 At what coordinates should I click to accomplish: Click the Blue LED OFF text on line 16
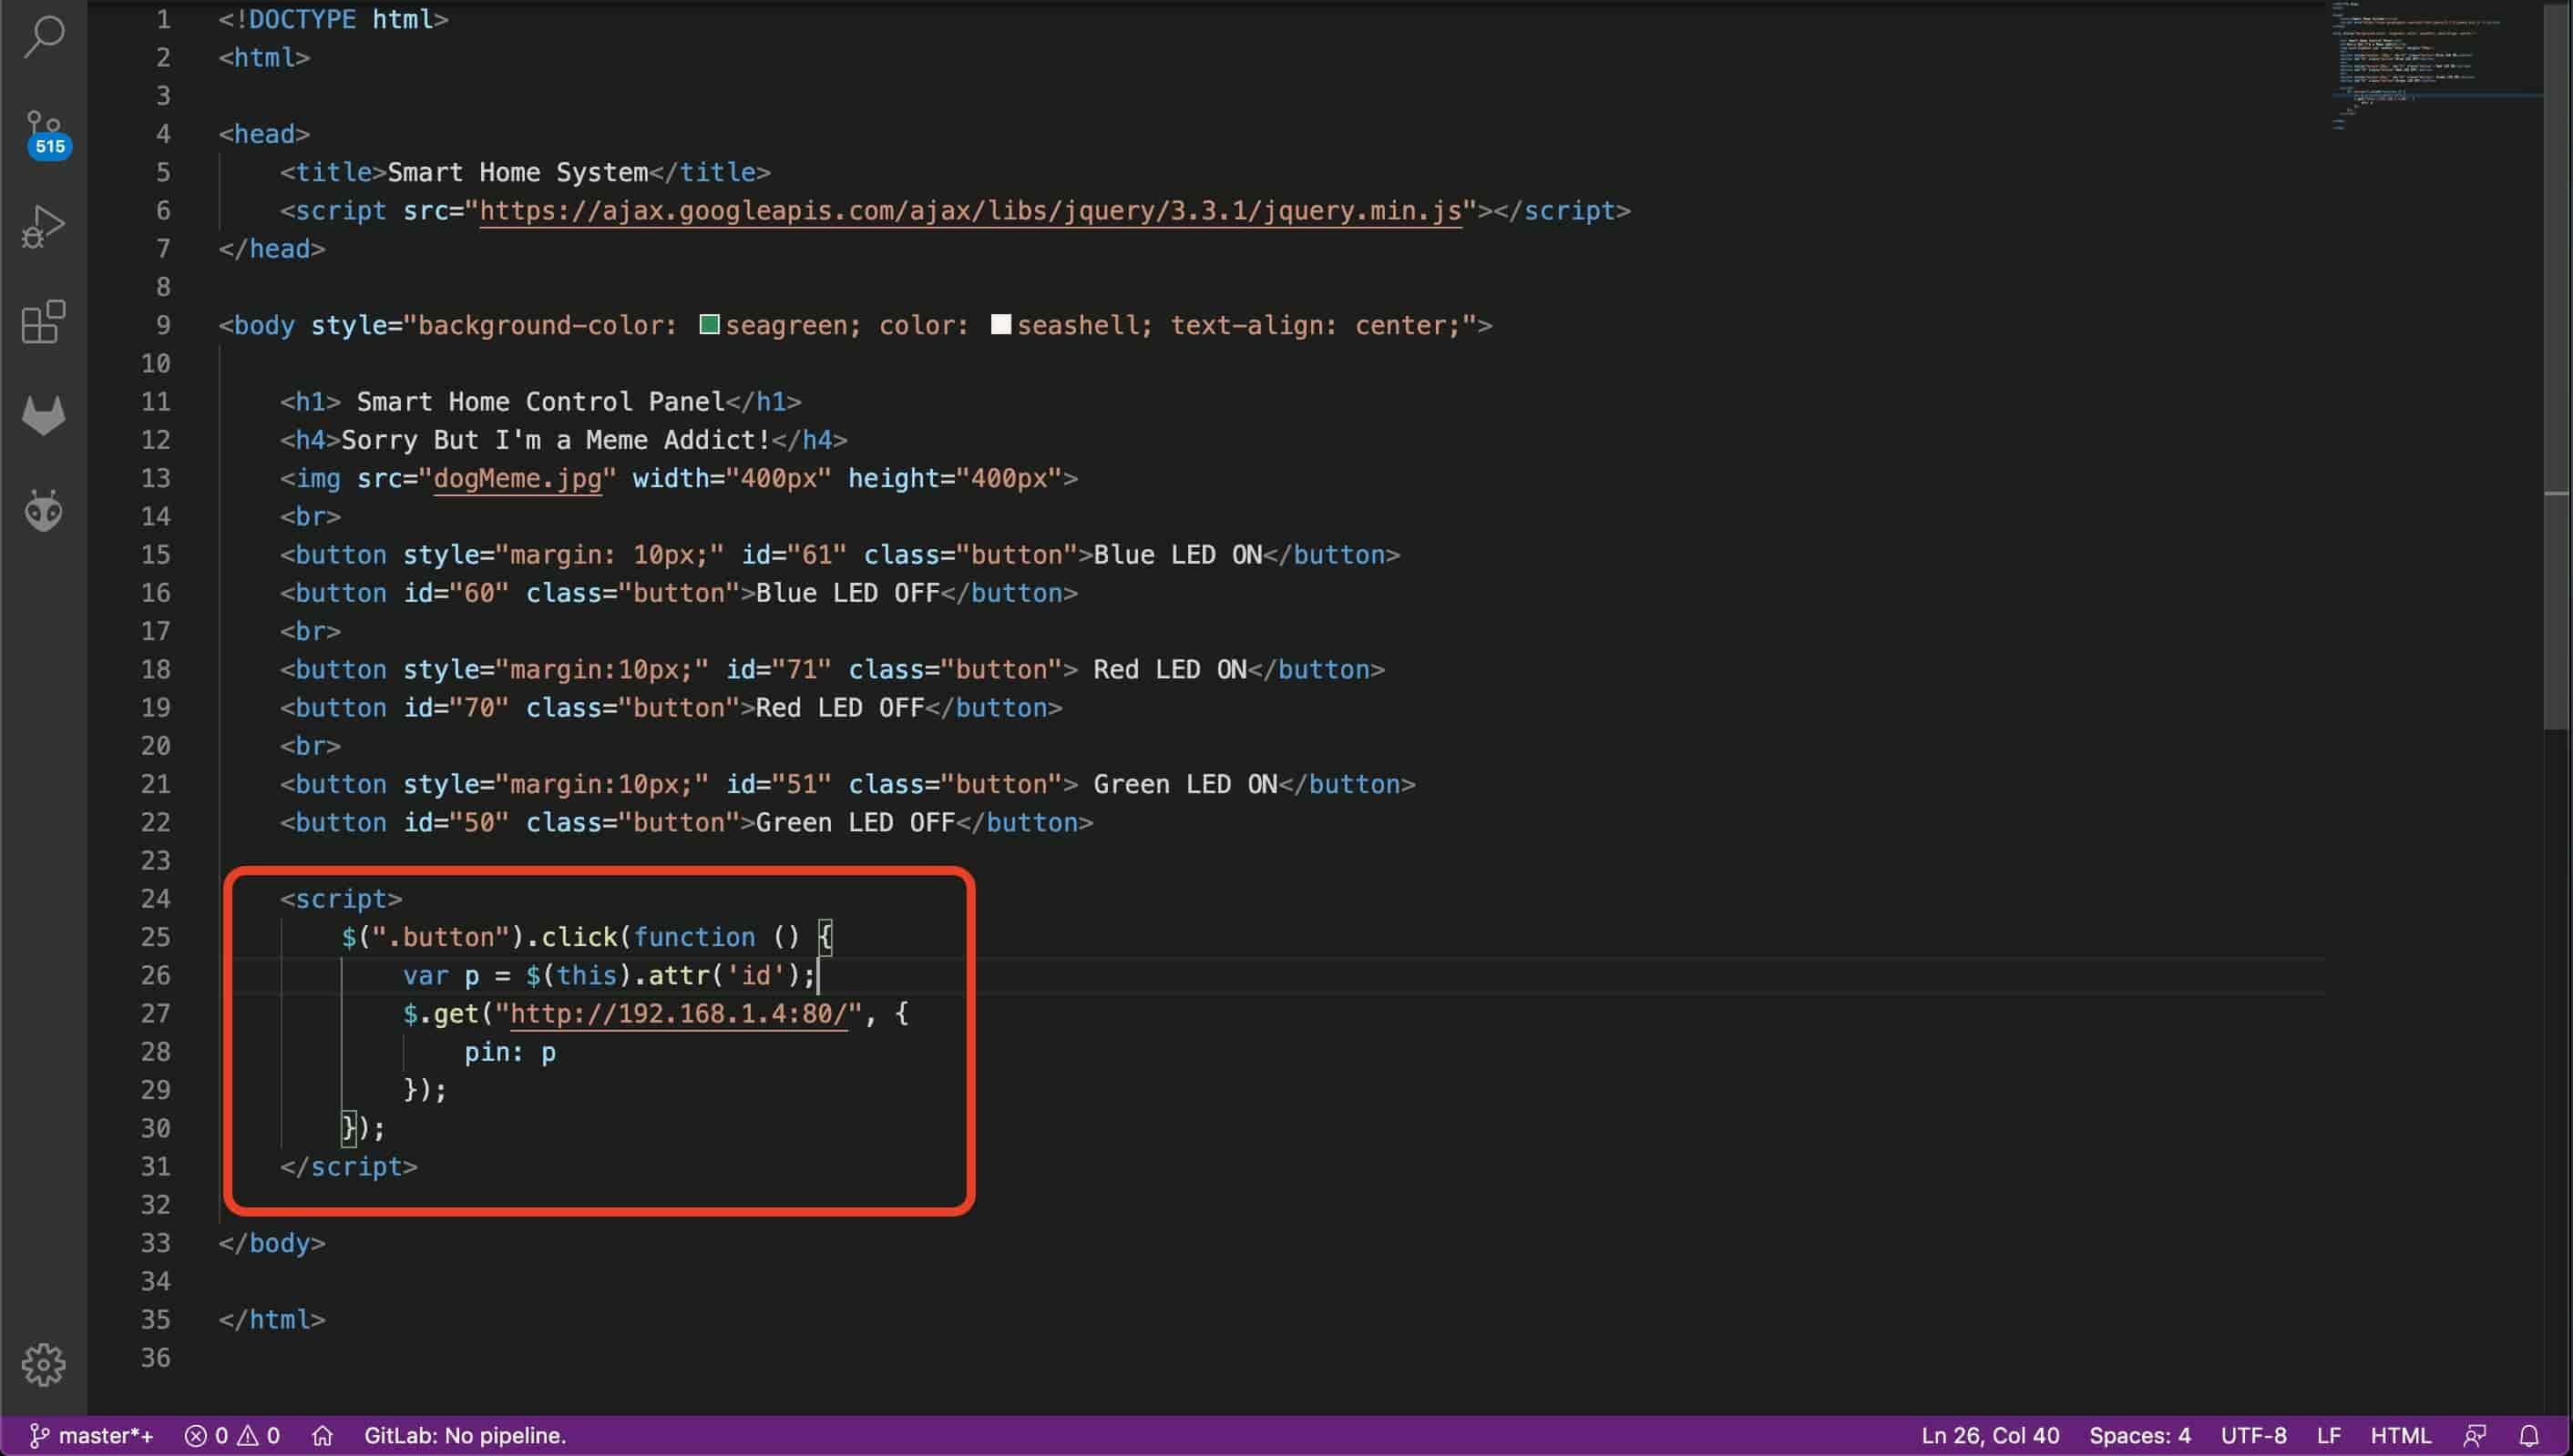(x=847, y=593)
